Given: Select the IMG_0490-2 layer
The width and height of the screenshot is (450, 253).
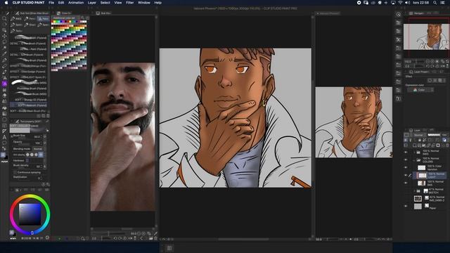Looking at the screenshot, I should tap(430, 198).
